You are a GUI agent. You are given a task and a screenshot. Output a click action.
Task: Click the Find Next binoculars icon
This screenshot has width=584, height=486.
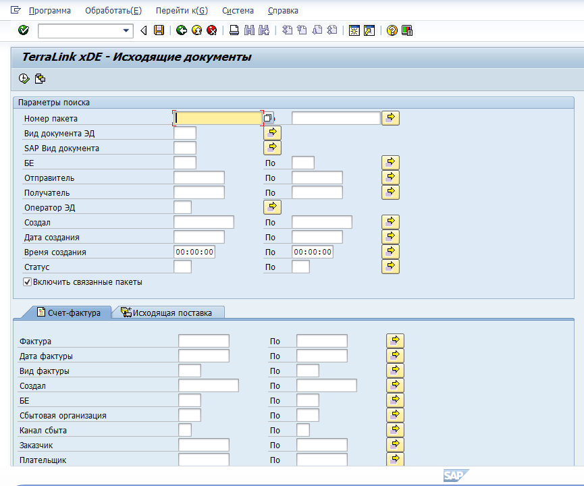coord(264,30)
